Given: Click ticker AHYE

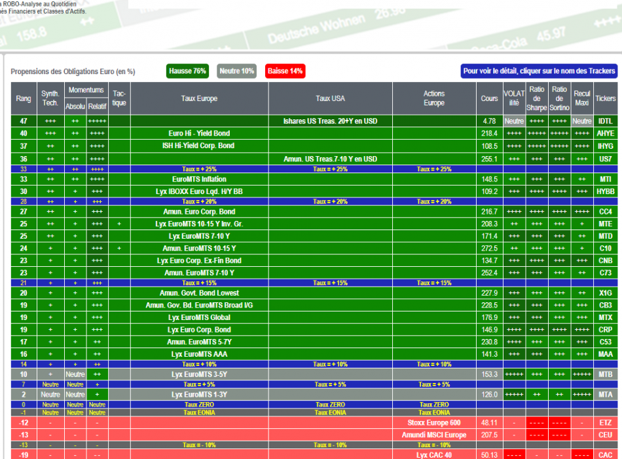Looking at the screenshot, I should pyautogui.click(x=606, y=134).
